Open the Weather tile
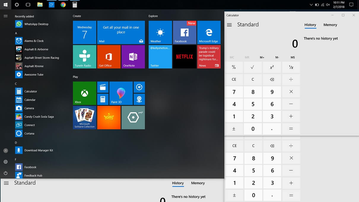 tap(160, 32)
